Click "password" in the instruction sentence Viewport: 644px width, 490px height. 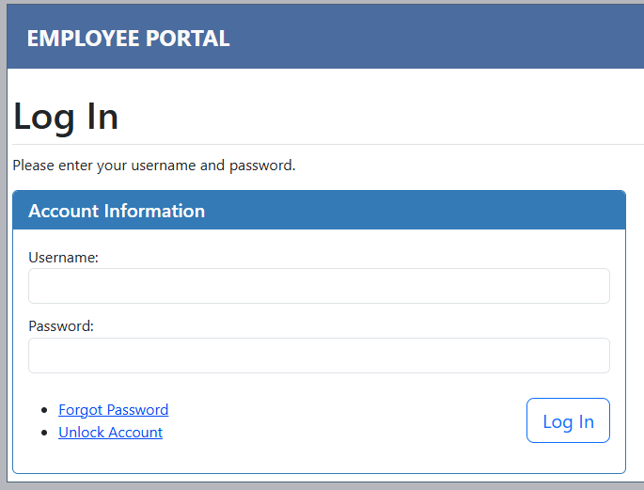(261, 166)
